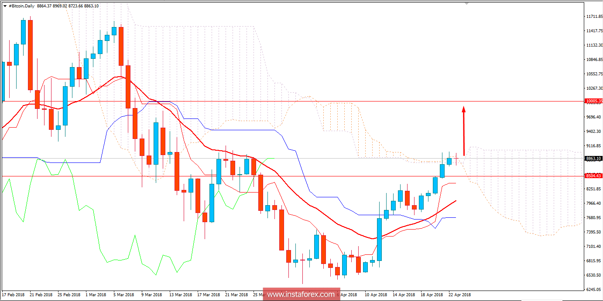Click price axis label 11132.30
603x301 pixels.
595,45
